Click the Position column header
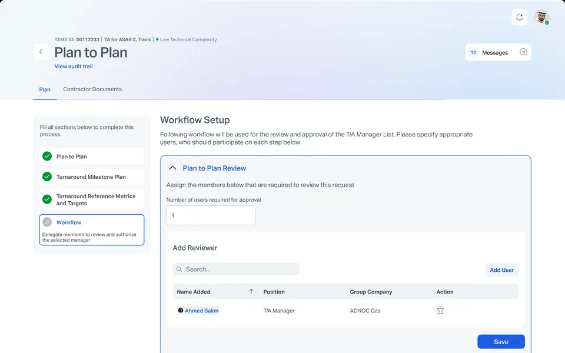Screen dimensions: 565x353 (274, 292)
